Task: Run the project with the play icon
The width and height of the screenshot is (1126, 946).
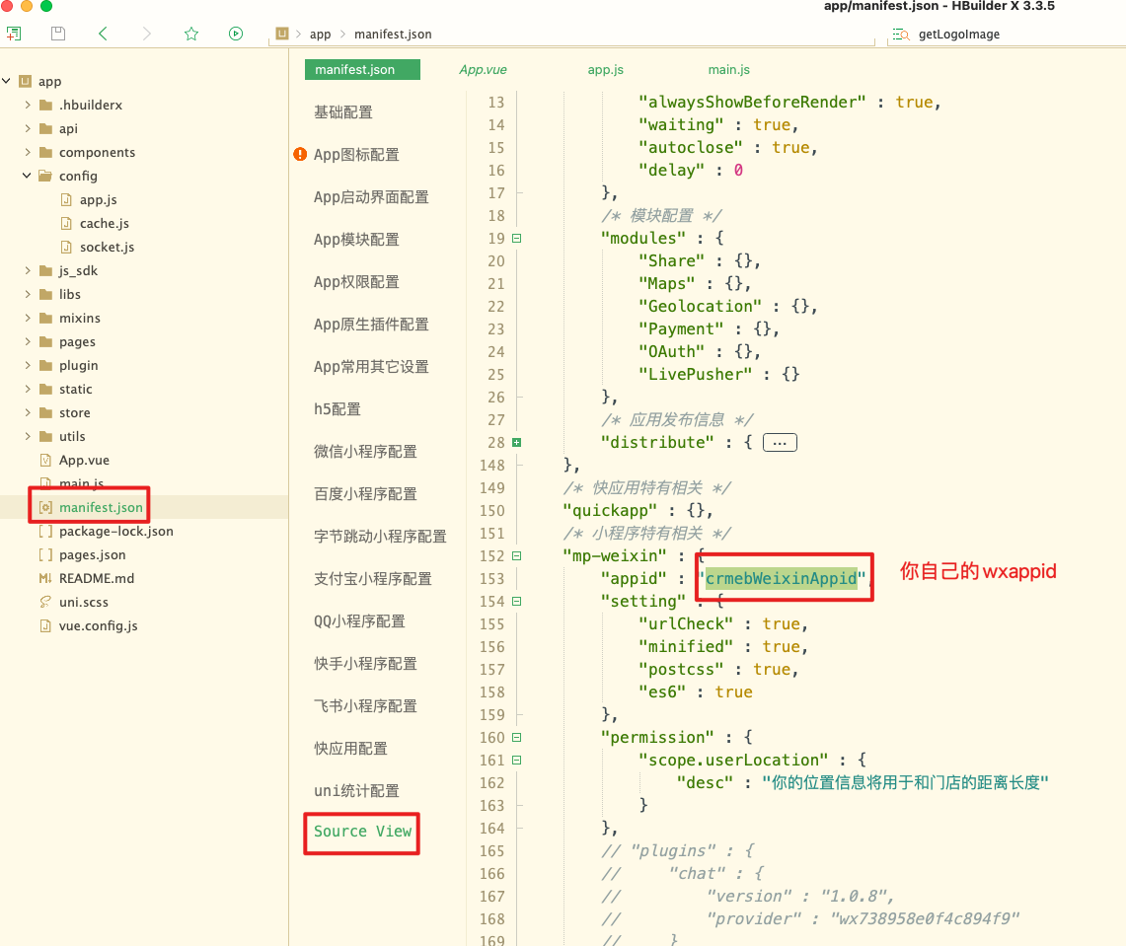Action: click(235, 33)
